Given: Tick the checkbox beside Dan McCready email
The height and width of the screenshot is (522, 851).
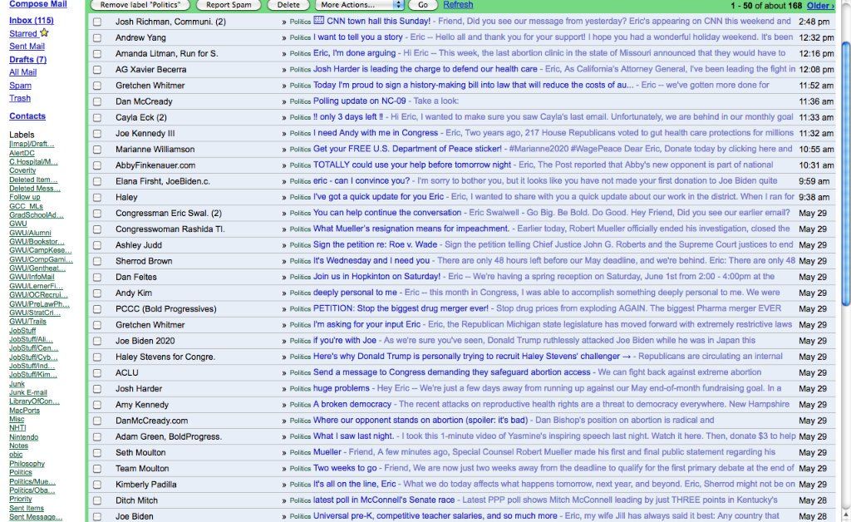Looking at the screenshot, I should tap(97, 101).
